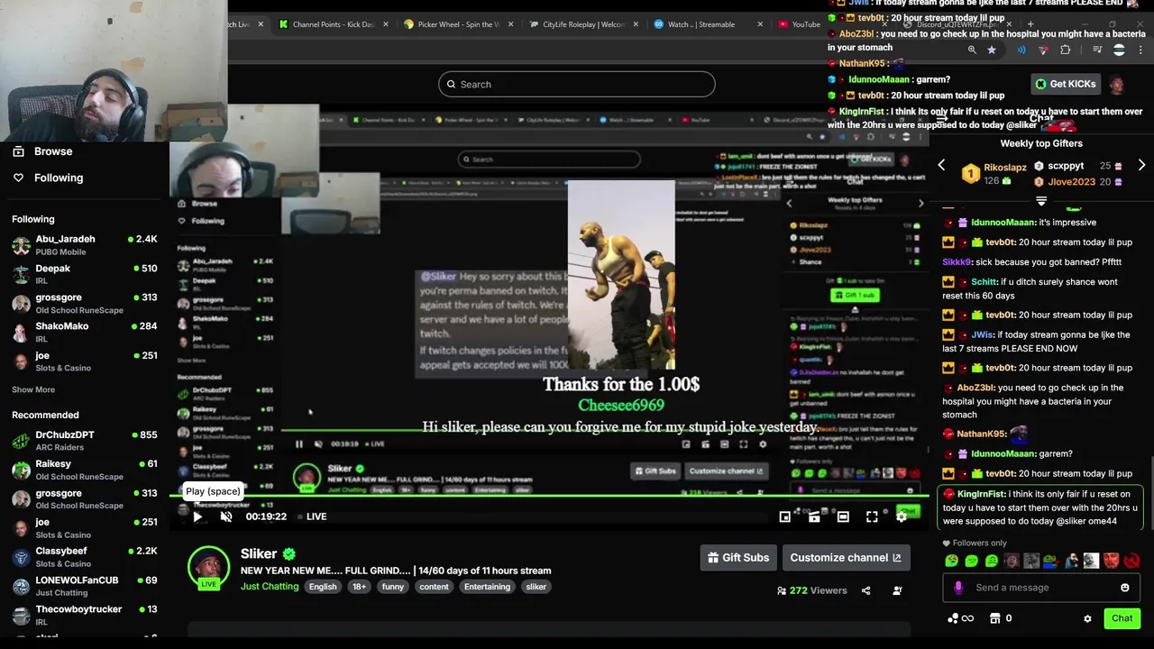
Task: Toggle fullscreen player
Action: tap(872, 516)
